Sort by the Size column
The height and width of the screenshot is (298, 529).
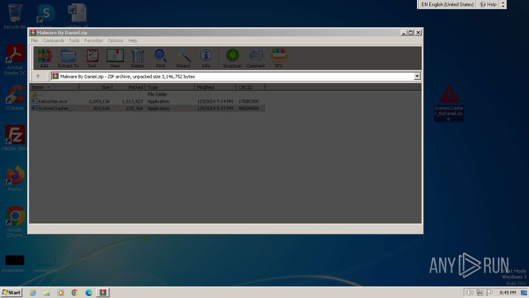pyautogui.click(x=95, y=87)
